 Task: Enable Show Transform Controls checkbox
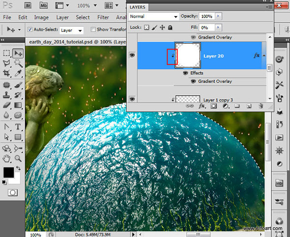point(93,29)
